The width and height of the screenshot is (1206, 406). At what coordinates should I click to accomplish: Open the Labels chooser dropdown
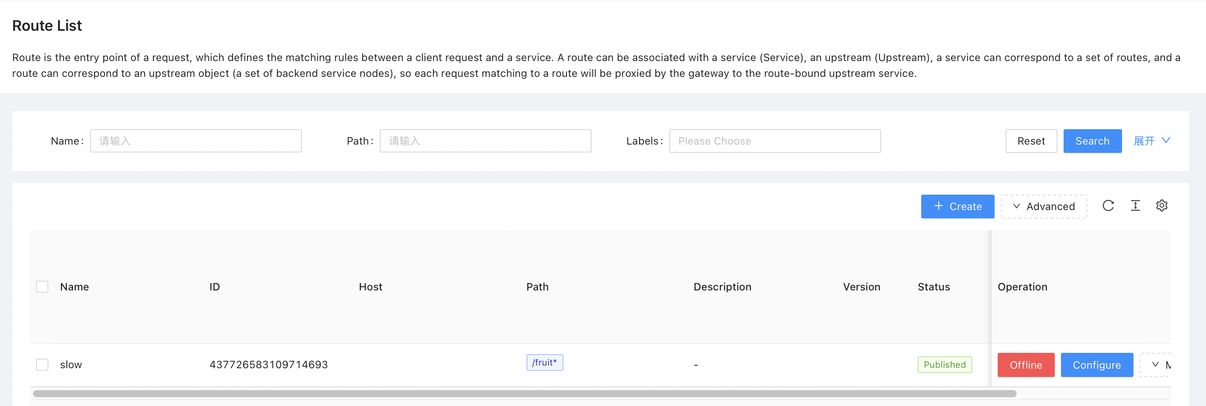pos(774,141)
